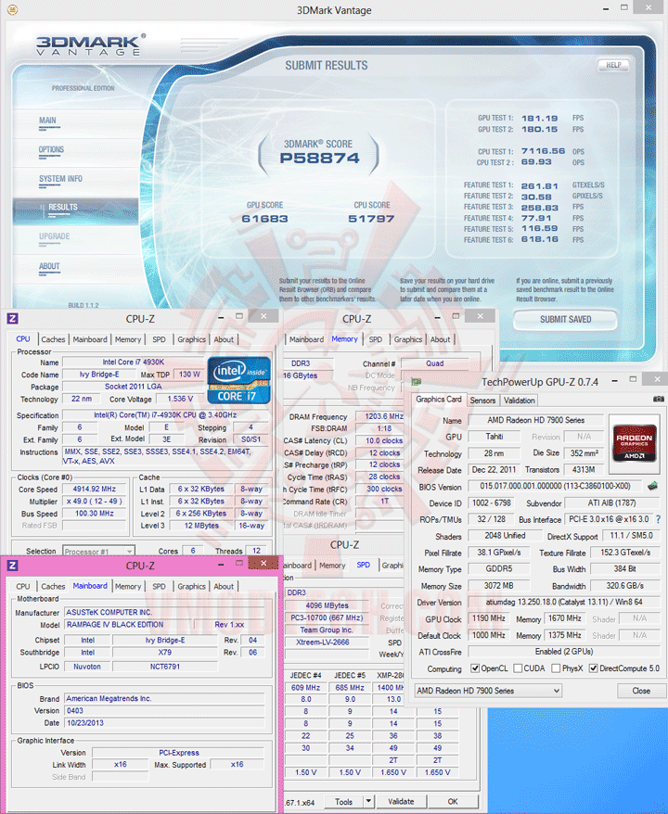The height and width of the screenshot is (814, 668).
Task: Click the GPU-Z BIOS Version field
Action: [x=555, y=487]
